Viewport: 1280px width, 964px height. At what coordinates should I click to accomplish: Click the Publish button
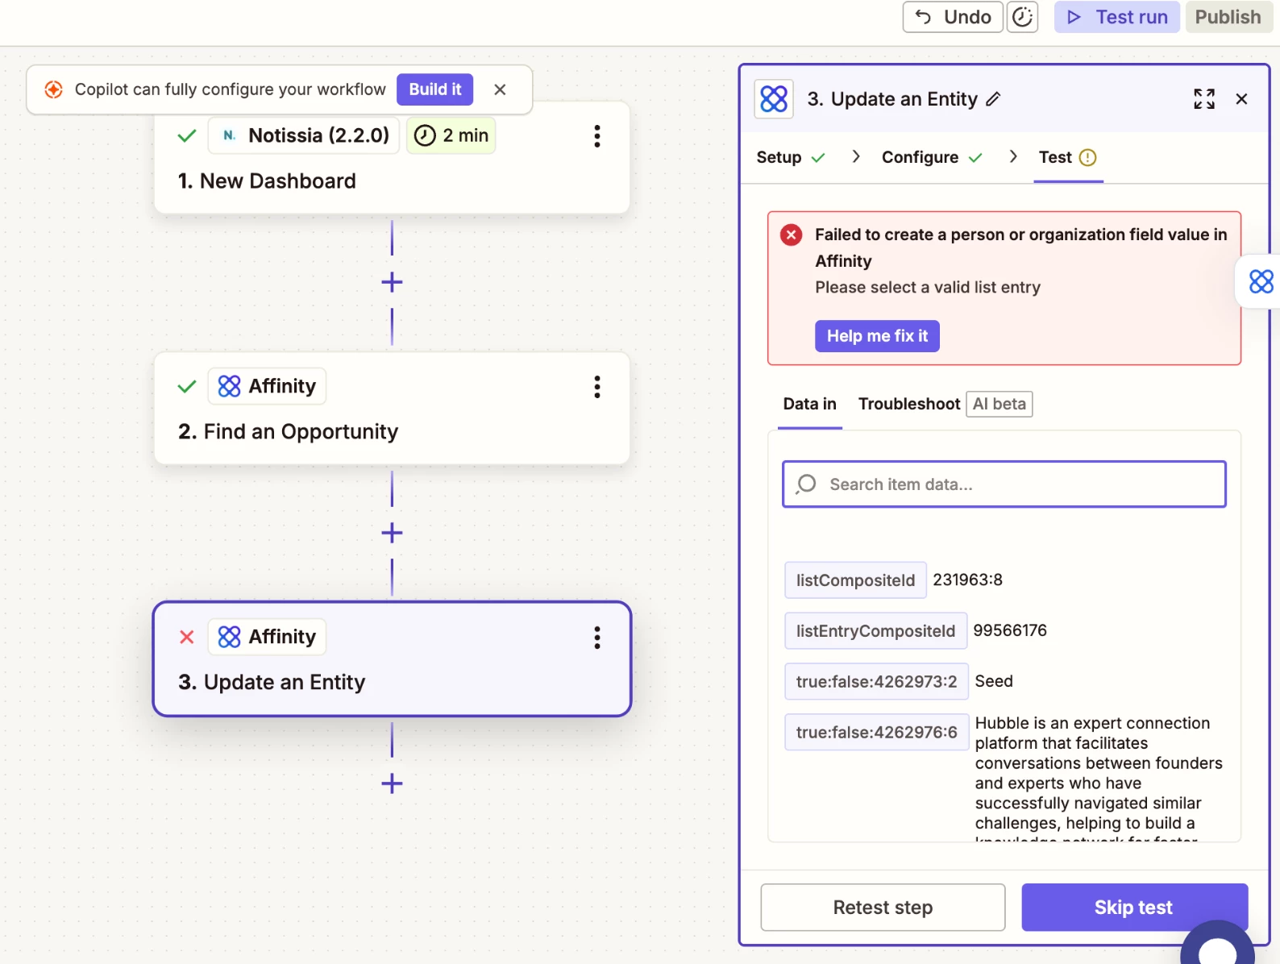coord(1228,17)
